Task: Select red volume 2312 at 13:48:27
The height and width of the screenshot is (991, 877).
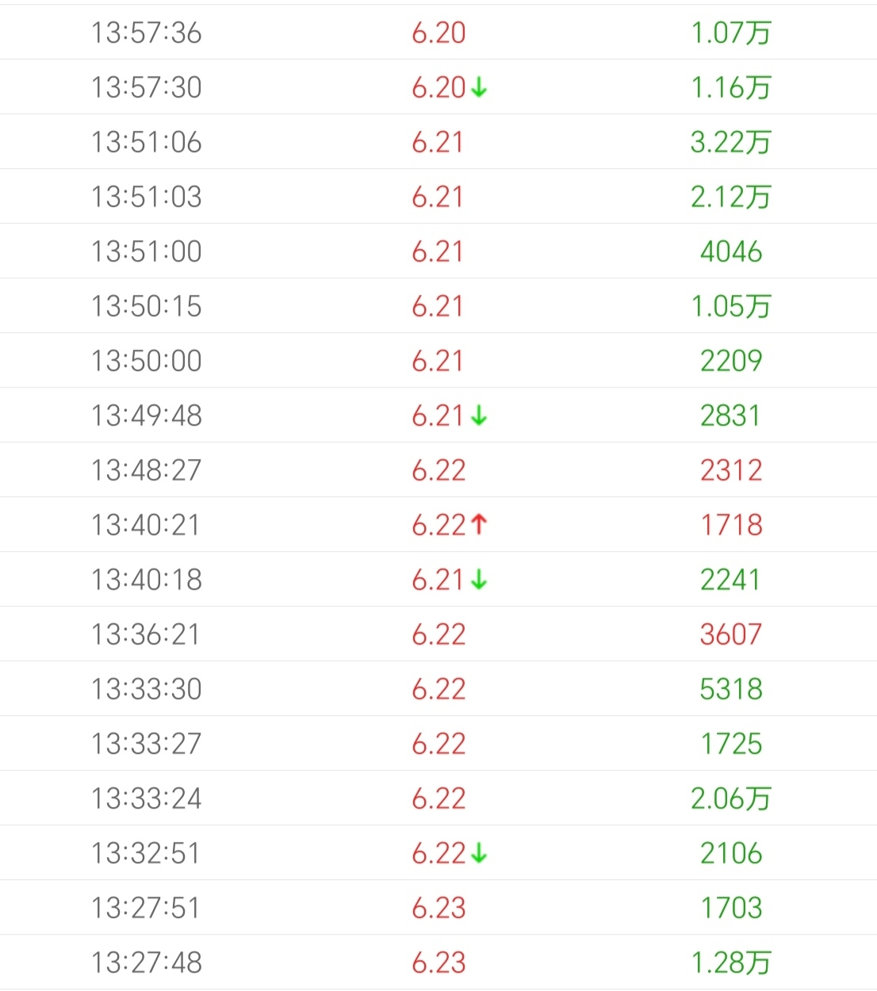Action: 731,470
